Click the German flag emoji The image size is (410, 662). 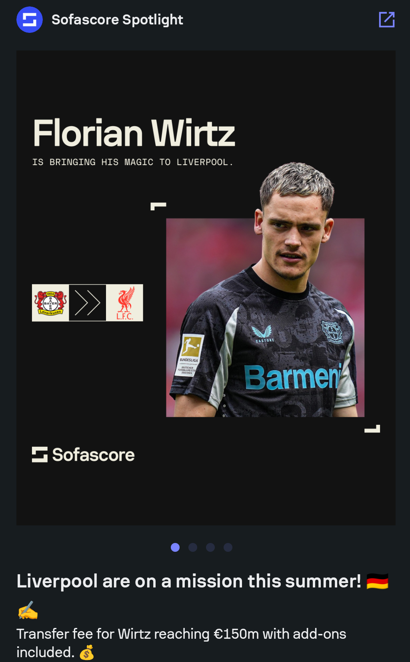(x=377, y=581)
